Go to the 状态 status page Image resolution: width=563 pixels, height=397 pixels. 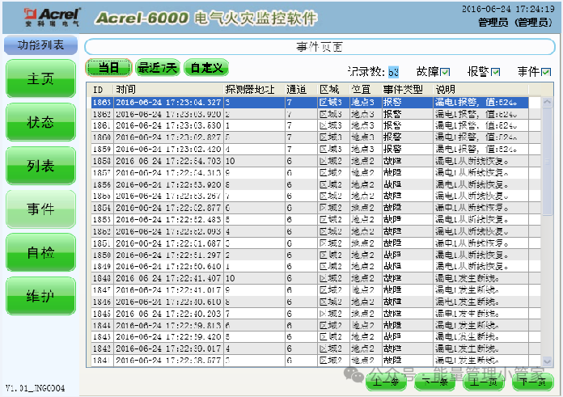(x=40, y=122)
